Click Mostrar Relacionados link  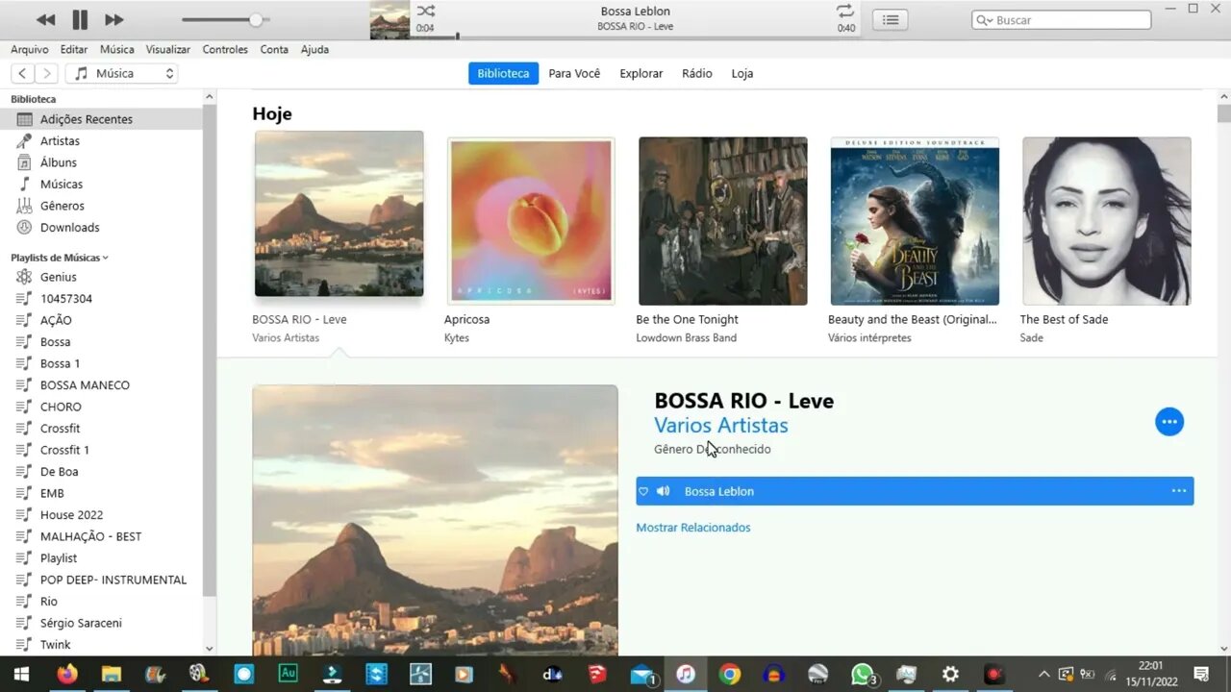click(x=693, y=528)
